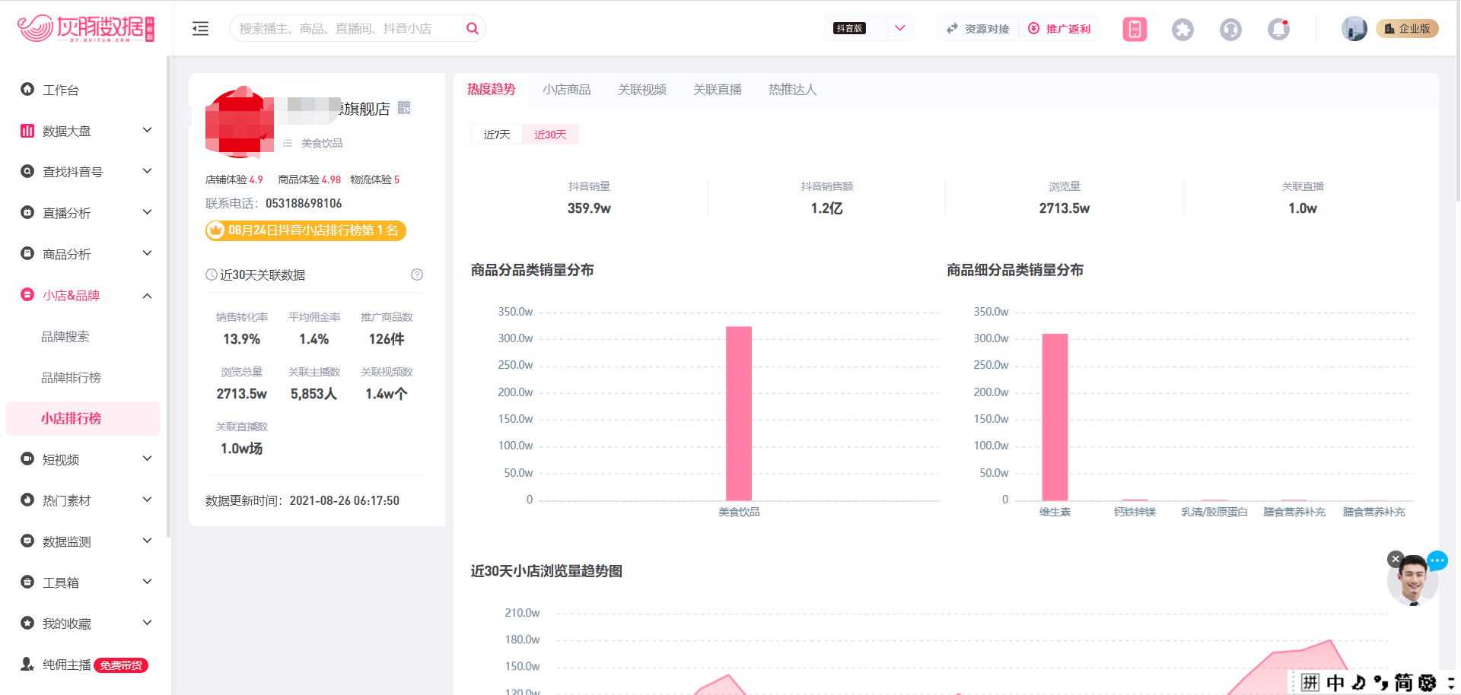Open the user avatar in the header
1461x695 pixels.
pos(1354,29)
